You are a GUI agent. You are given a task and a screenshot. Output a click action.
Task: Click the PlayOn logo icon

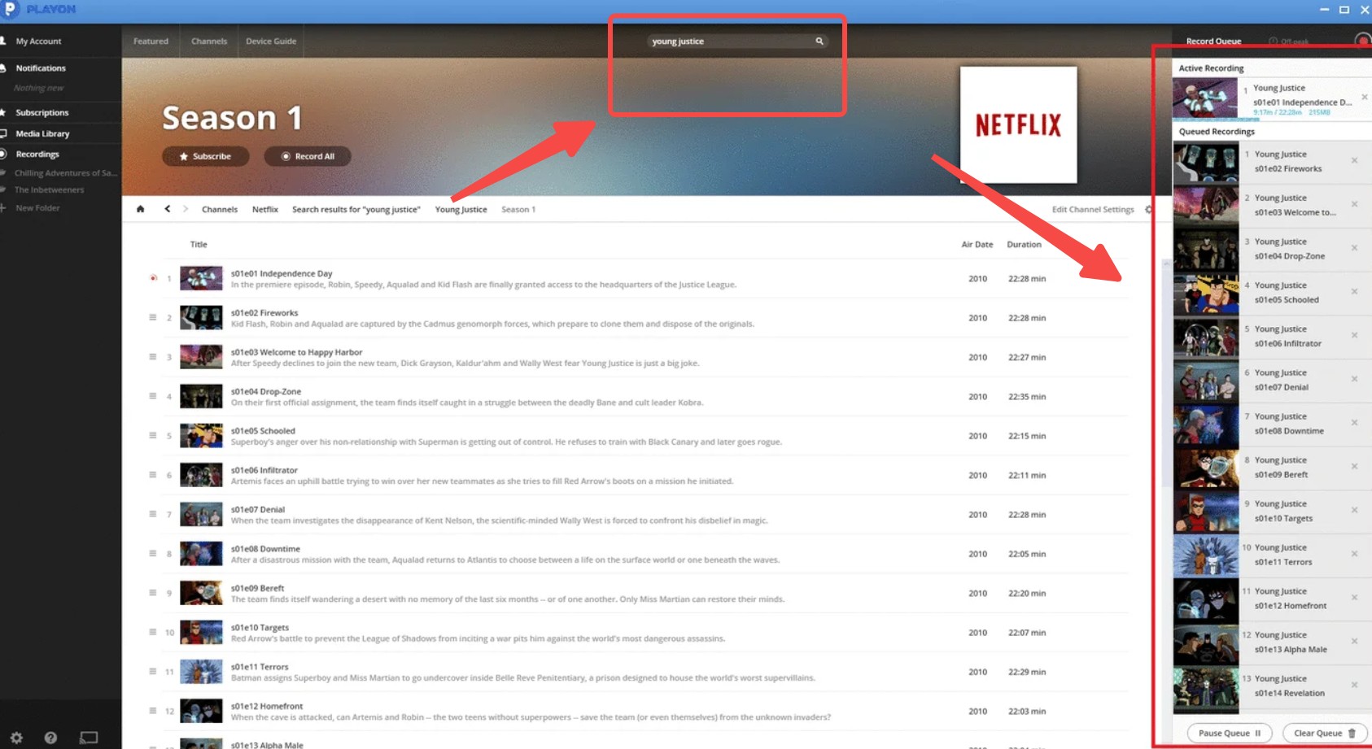point(10,9)
